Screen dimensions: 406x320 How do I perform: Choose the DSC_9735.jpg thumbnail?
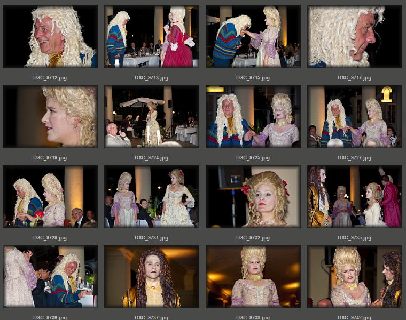355,197
